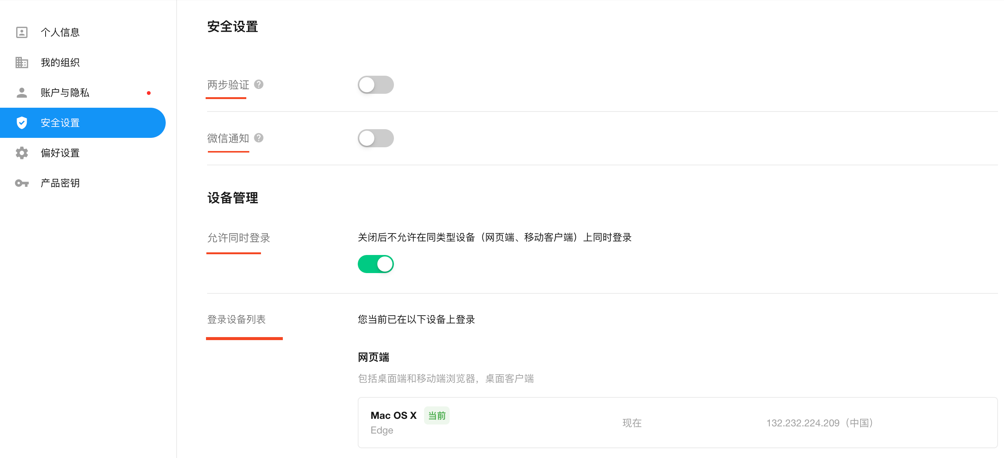This screenshot has height=458, width=1004.
Task: Click the My Organization building icon
Action: 22,63
